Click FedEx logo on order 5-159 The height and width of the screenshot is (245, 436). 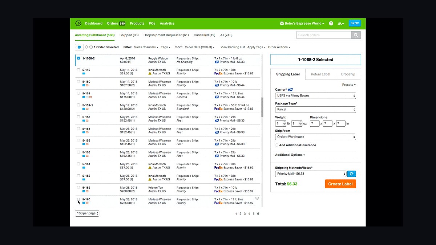(218, 191)
